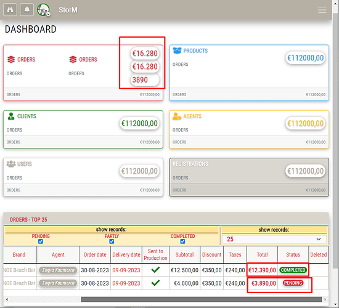
Task: Uncheck the PARTLY records checkbox
Action: (x=112, y=241)
